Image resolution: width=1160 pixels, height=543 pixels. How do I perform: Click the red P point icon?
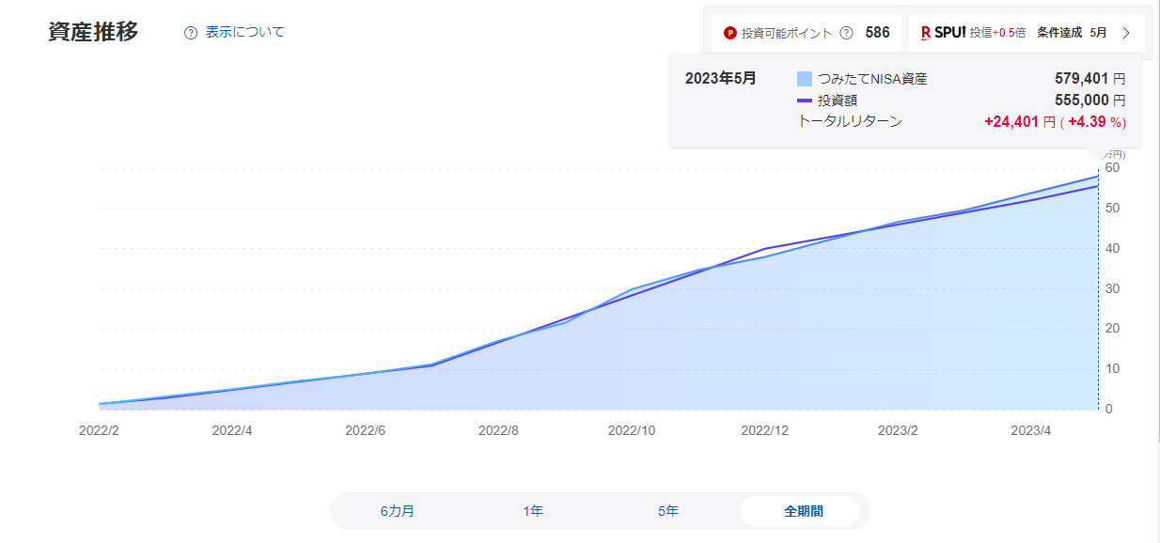click(x=729, y=33)
